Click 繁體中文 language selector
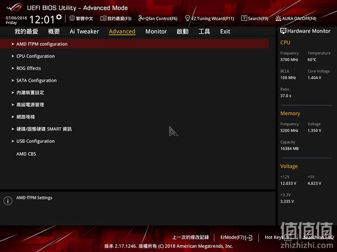 [84, 18]
